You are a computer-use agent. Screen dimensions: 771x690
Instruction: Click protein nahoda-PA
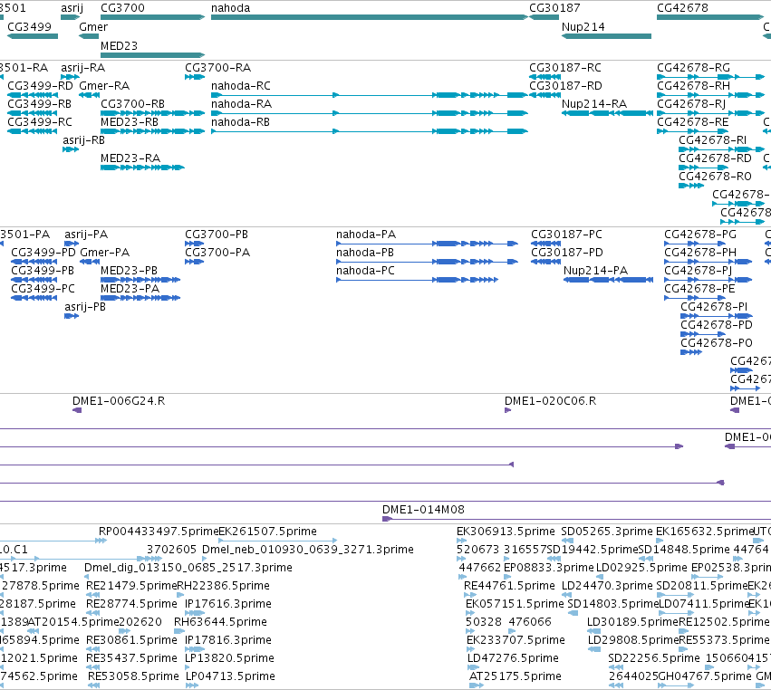pyautogui.click(x=428, y=244)
